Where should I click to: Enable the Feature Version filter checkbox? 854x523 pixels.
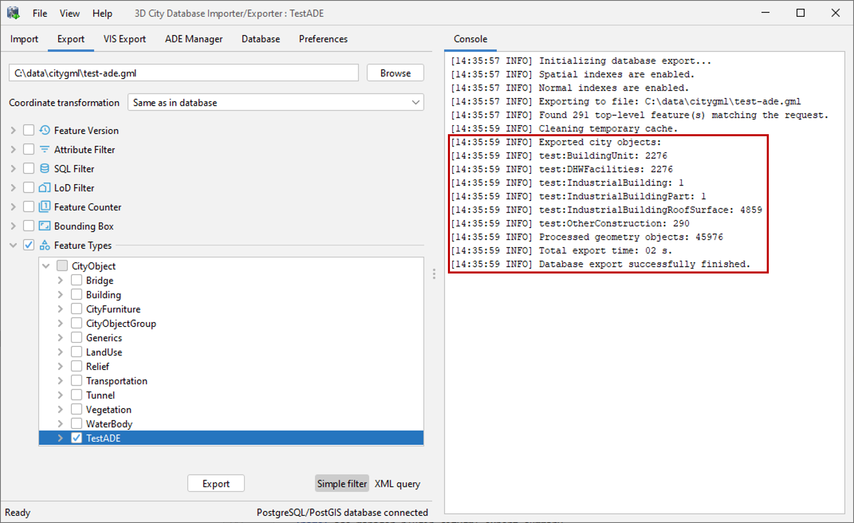(29, 130)
